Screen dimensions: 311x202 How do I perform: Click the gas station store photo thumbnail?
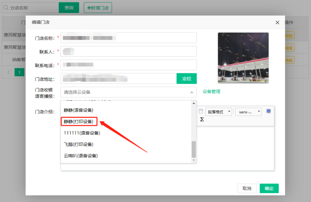point(243,58)
